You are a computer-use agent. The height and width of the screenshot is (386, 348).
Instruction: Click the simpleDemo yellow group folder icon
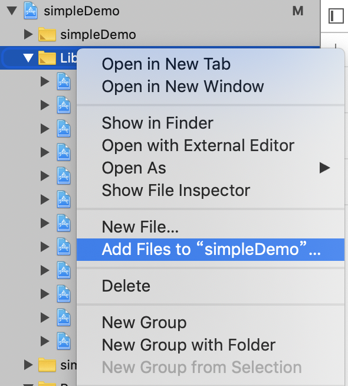[47, 34]
